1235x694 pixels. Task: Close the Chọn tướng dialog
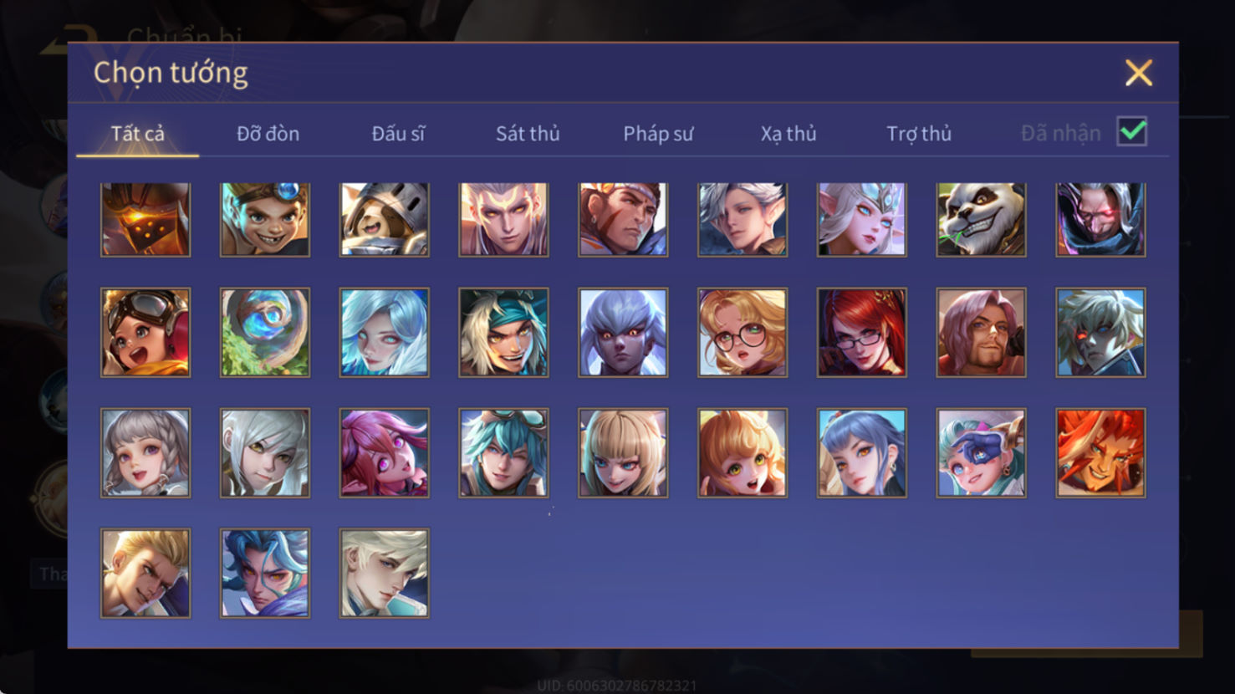click(1138, 73)
